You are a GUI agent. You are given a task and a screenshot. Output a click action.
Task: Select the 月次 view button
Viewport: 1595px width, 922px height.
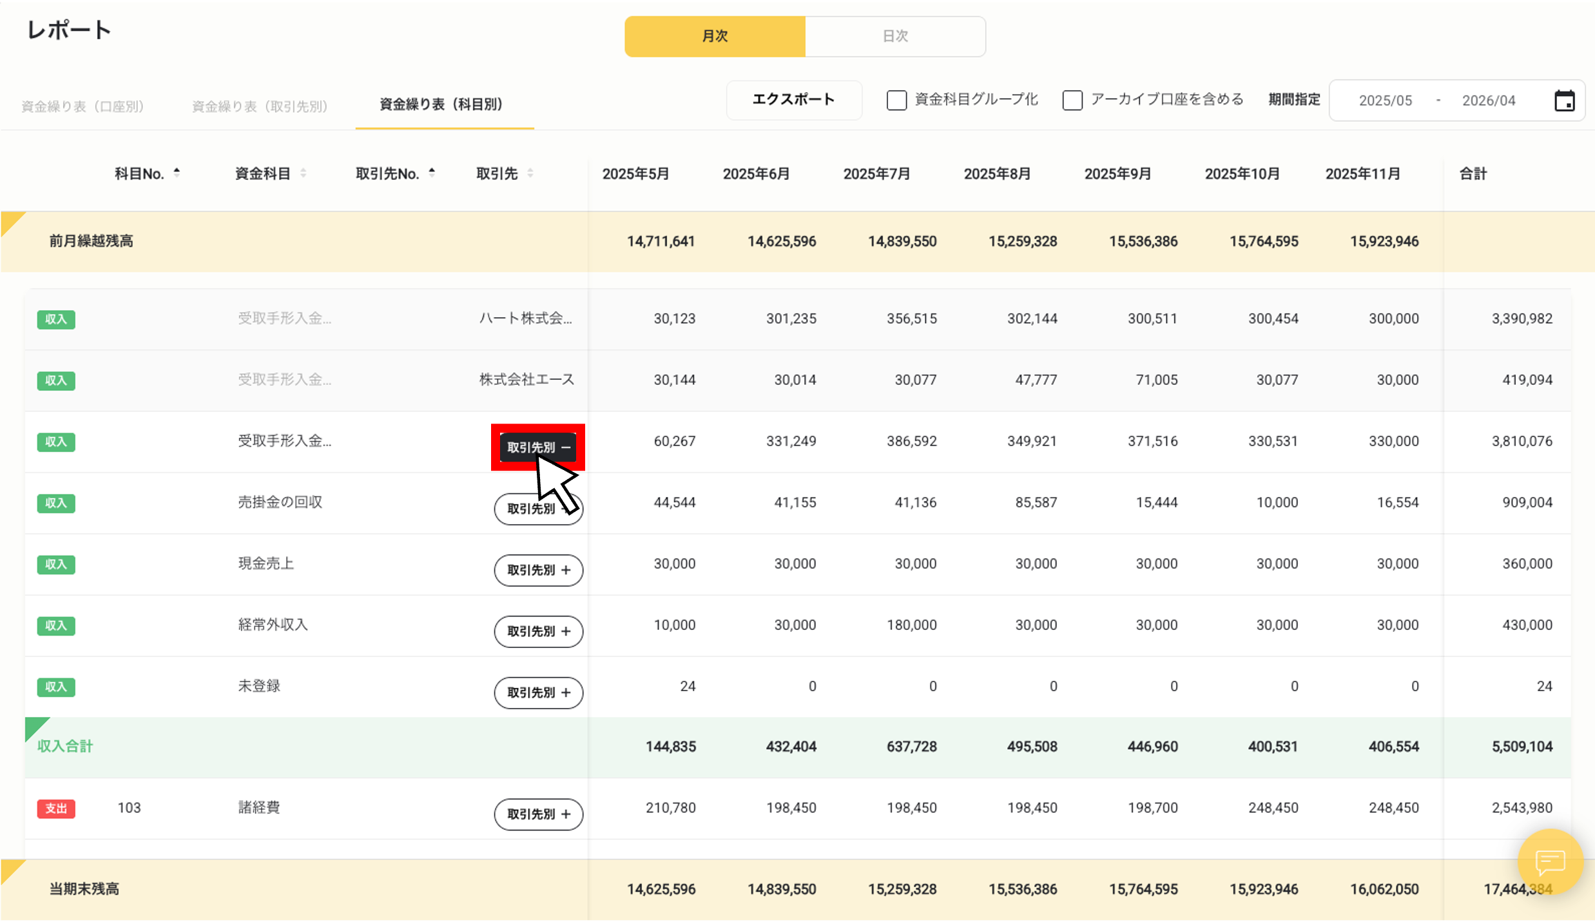715,36
